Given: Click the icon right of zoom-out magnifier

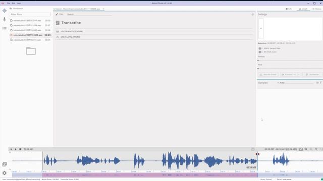Looking at the screenshot, I should 316,149.
